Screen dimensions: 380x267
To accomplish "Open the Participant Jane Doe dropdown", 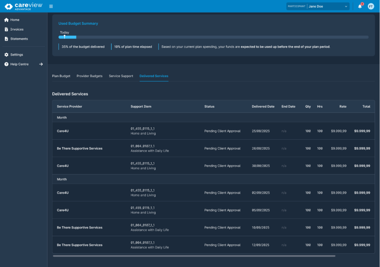I will tap(318, 6).
